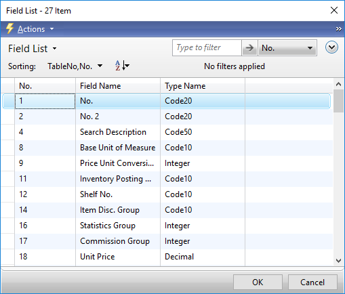Screen dimensions: 345x294
Task: Click the Type to filter box
Action: pyautogui.click(x=207, y=48)
